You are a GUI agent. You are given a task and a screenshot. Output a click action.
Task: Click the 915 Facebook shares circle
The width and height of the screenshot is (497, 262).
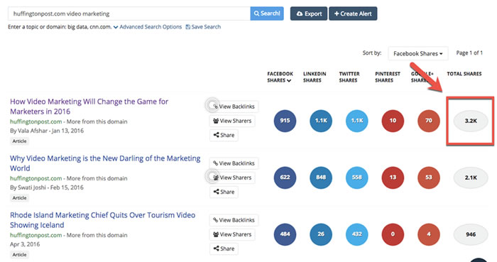pyautogui.click(x=285, y=121)
